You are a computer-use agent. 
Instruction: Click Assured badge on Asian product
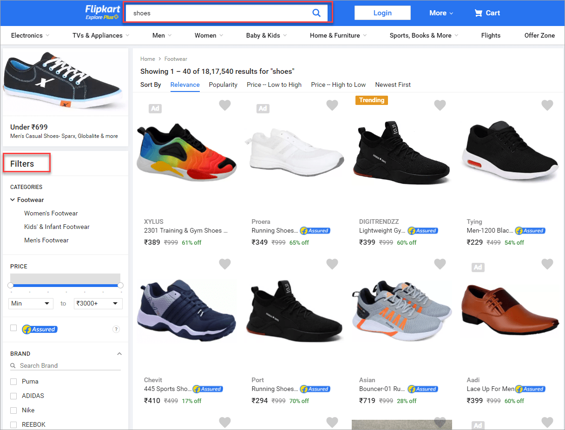tap(422, 389)
